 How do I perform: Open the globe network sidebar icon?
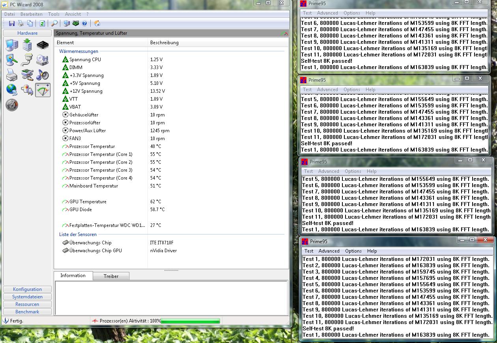[x=12, y=90]
